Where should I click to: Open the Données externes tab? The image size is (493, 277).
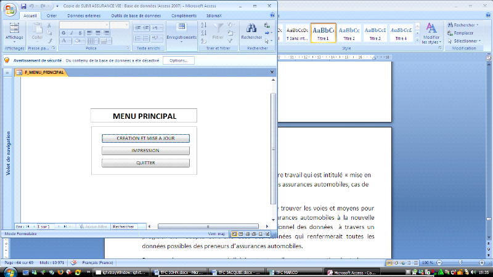pyautogui.click(x=84, y=15)
